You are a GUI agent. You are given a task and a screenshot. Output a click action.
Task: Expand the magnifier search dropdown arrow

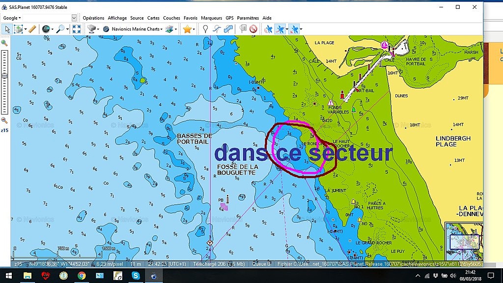67,29
